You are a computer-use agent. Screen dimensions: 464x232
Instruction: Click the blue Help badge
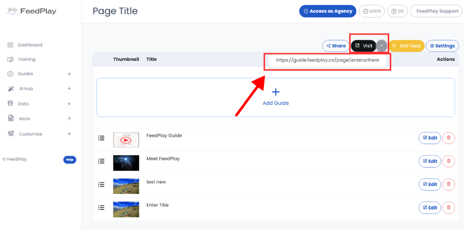pyautogui.click(x=70, y=160)
